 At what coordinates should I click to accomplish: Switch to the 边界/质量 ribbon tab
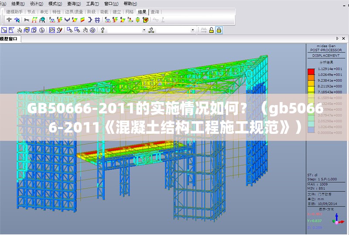(x=74, y=12)
